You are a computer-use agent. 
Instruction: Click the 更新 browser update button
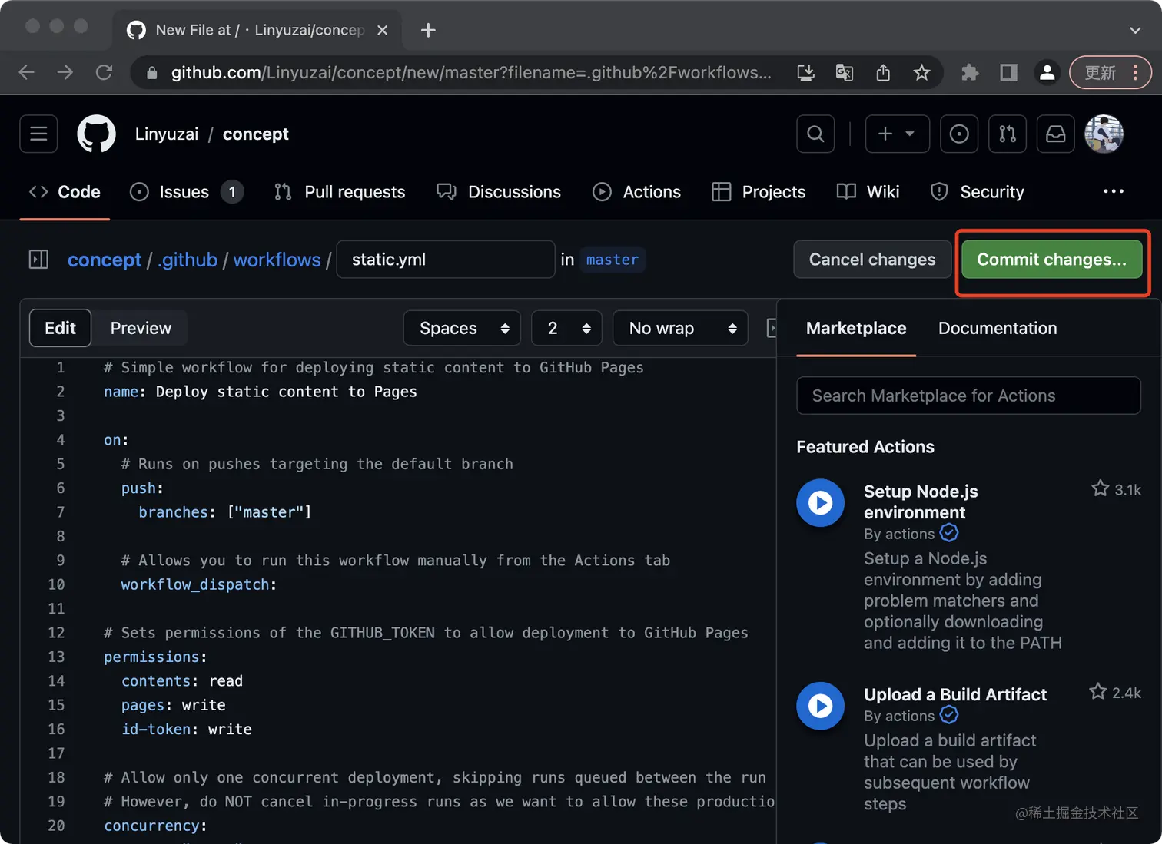click(x=1111, y=72)
